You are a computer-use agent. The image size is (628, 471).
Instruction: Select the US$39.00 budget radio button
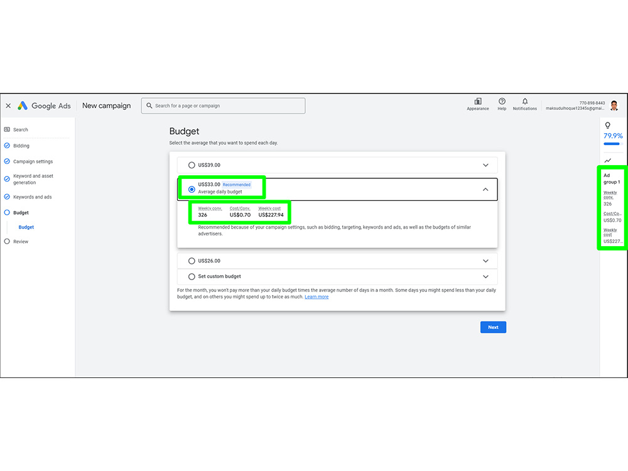pos(192,165)
